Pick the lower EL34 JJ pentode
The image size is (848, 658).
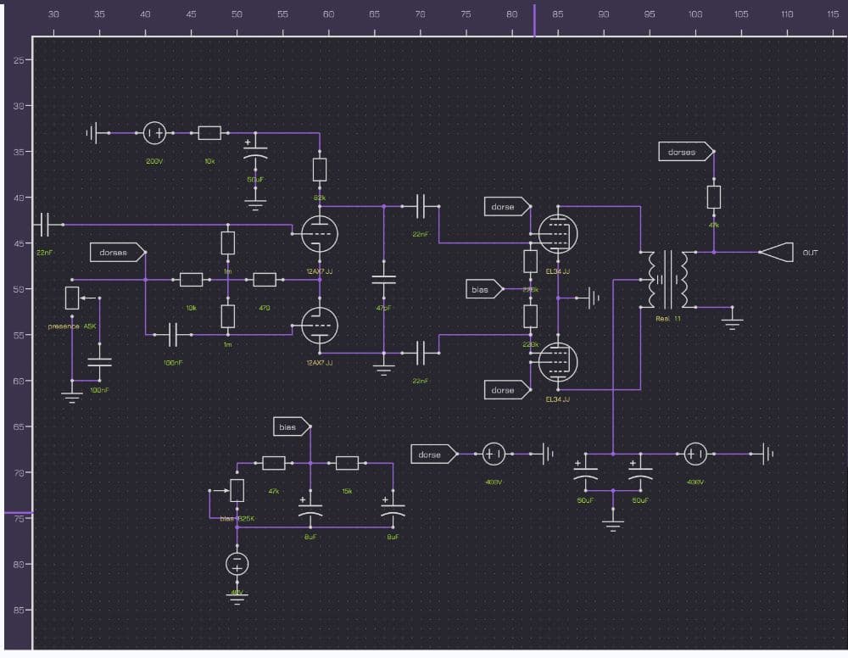pyautogui.click(x=558, y=362)
